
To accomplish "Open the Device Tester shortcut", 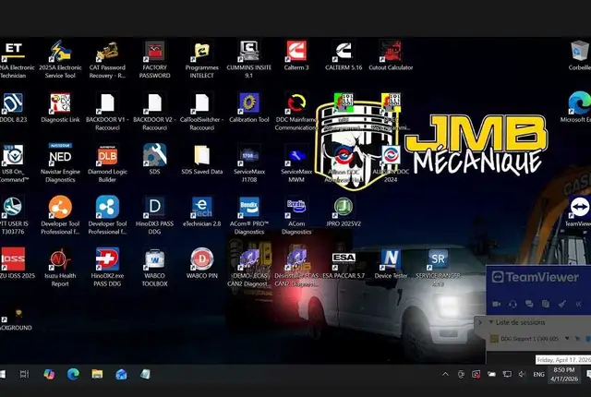I will [391, 263].
